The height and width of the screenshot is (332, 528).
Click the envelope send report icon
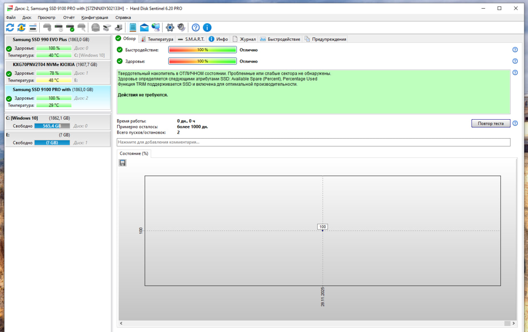144,28
